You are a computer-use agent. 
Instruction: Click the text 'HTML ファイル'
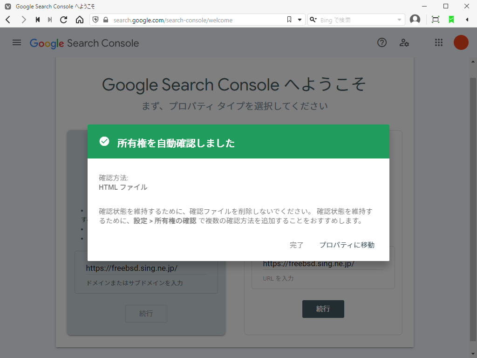tap(123, 187)
